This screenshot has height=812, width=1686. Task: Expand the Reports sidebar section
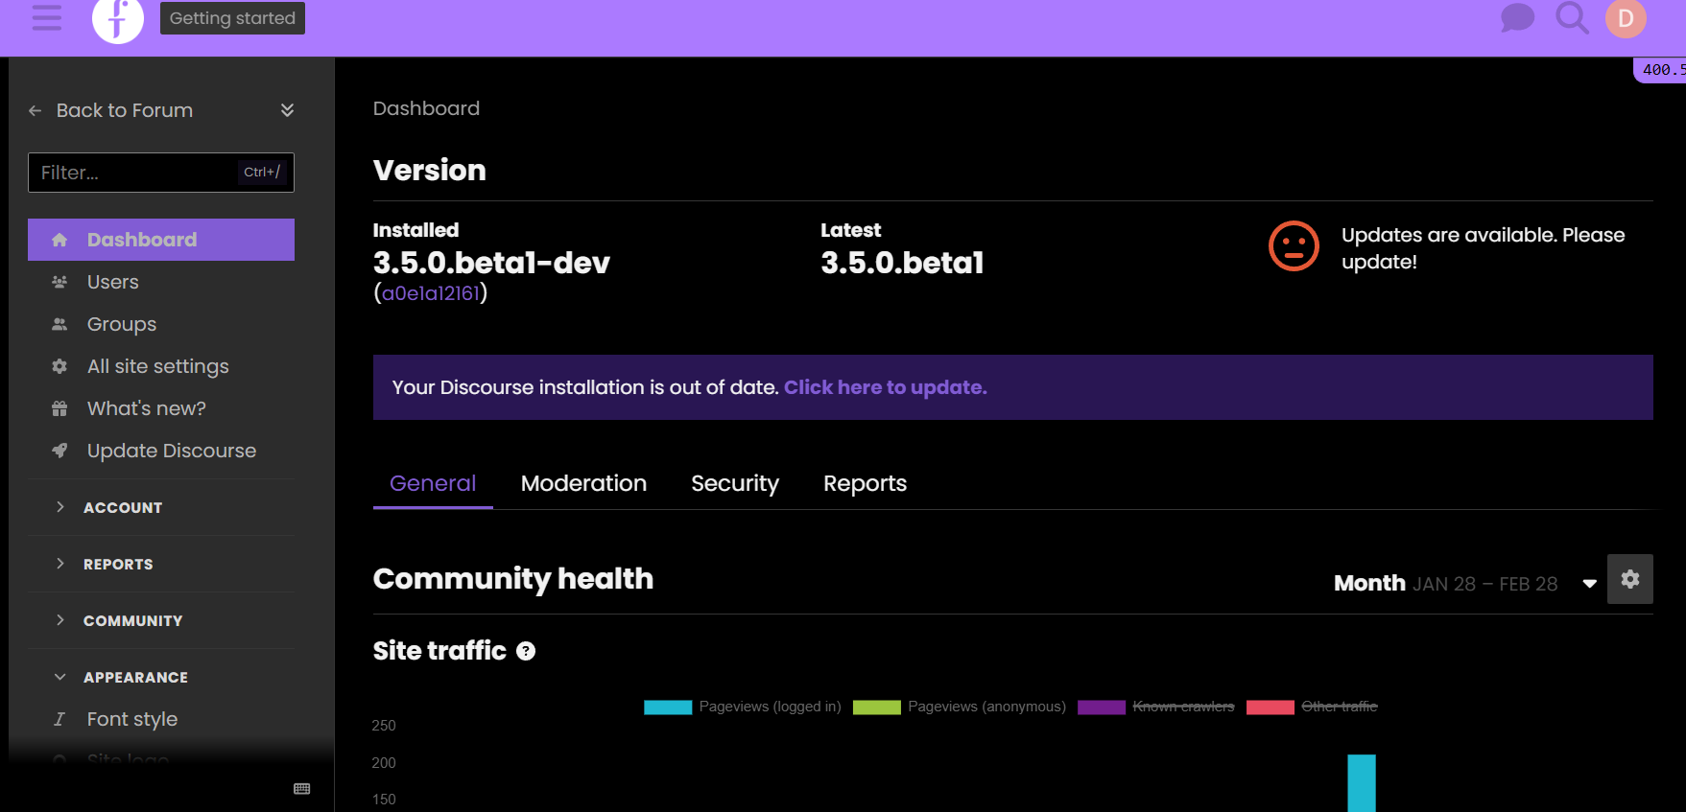coord(118,564)
